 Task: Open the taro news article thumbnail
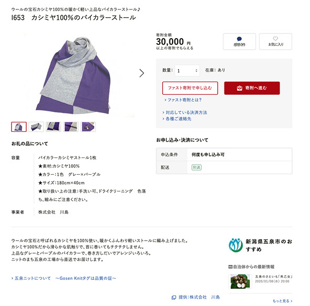click(240, 281)
